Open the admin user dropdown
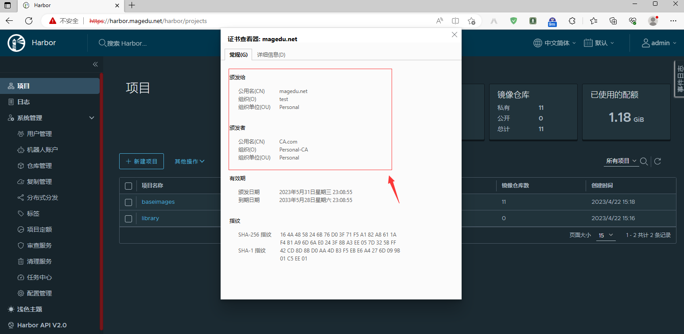 [x=660, y=43]
